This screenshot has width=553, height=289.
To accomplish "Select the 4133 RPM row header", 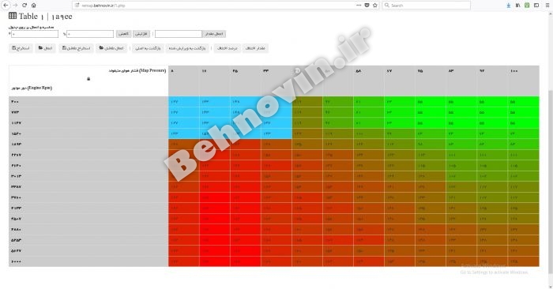I will pos(88,208).
